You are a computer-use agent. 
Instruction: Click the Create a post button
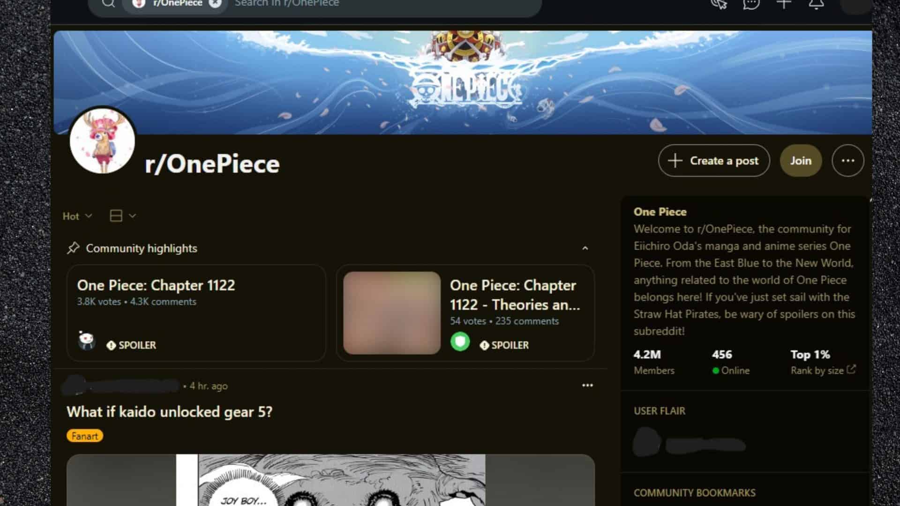click(x=714, y=161)
